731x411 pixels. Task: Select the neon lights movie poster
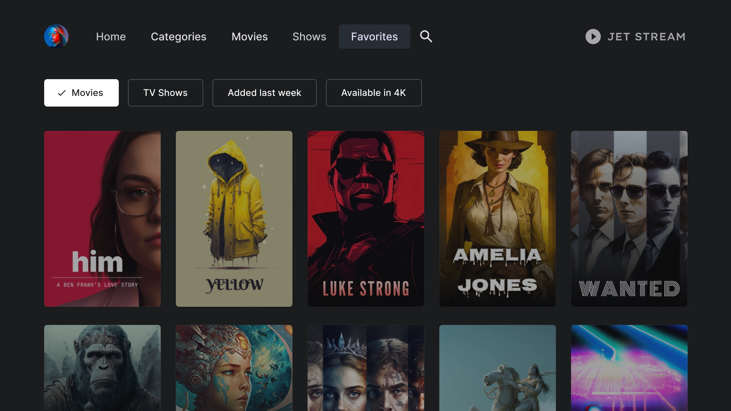pyautogui.click(x=629, y=368)
